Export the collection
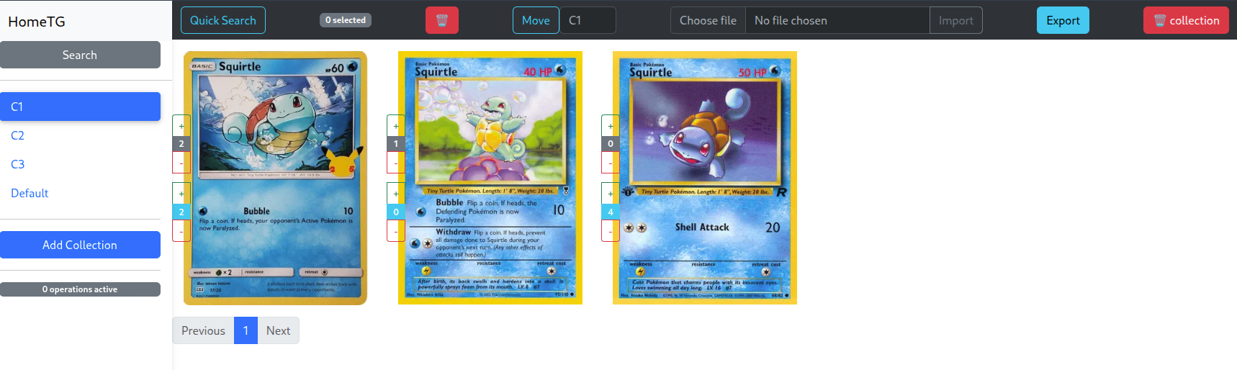 (1063, 20)
